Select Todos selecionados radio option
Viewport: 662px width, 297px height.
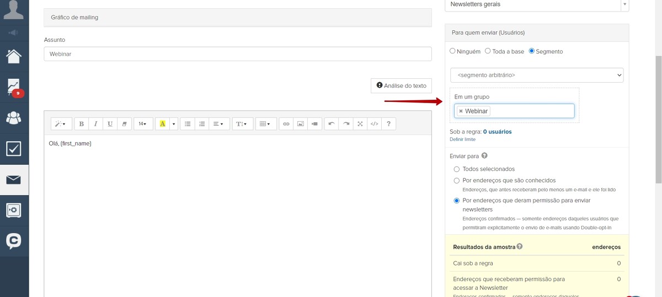(456, 169)
